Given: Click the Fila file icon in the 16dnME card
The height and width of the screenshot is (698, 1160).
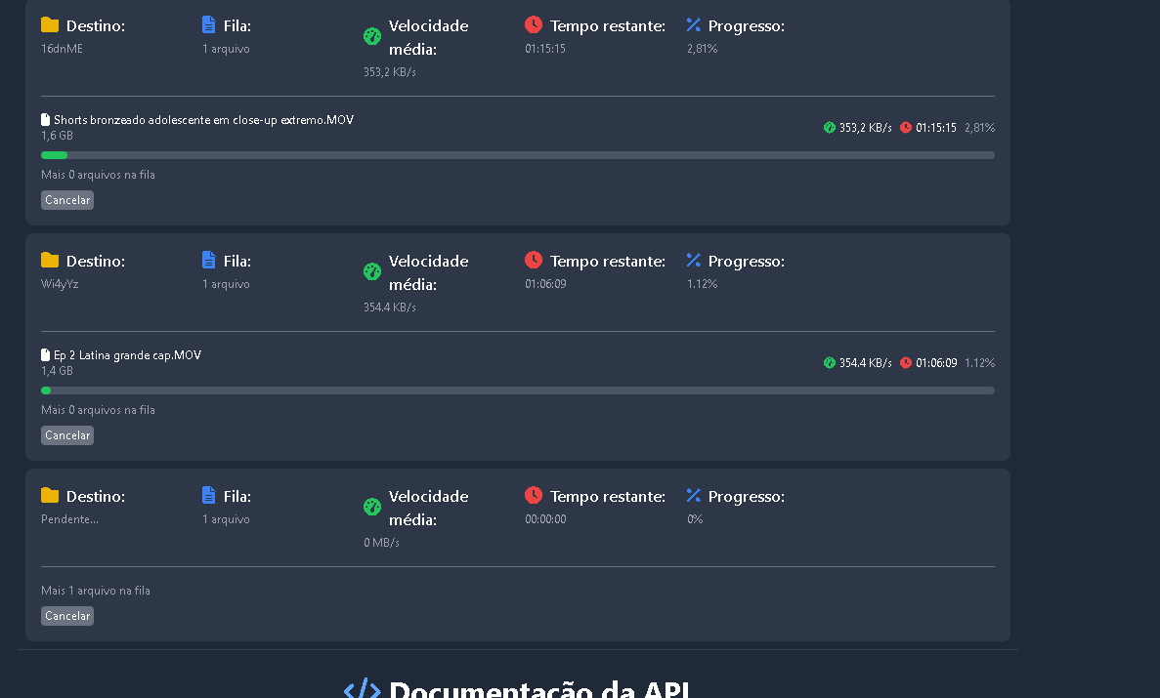Looking at the screenshot, I should (208, 24).
